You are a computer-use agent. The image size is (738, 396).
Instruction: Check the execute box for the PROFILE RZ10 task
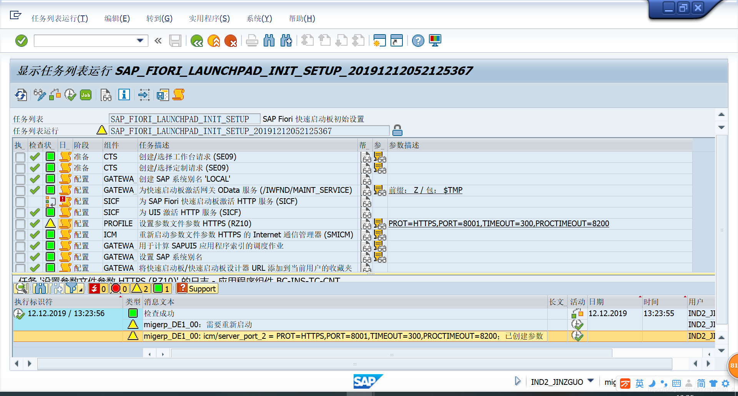click(x=20, y=223)
